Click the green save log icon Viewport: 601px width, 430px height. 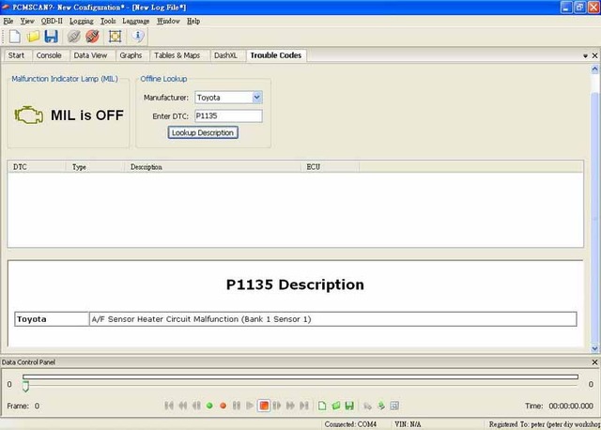pos(349,406)
